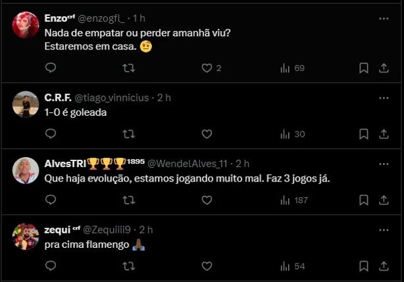The height and width of the screenshot is (282, 404).
Task: Repost Enzo's tweet about tomorrow
Action: [129, 68]
